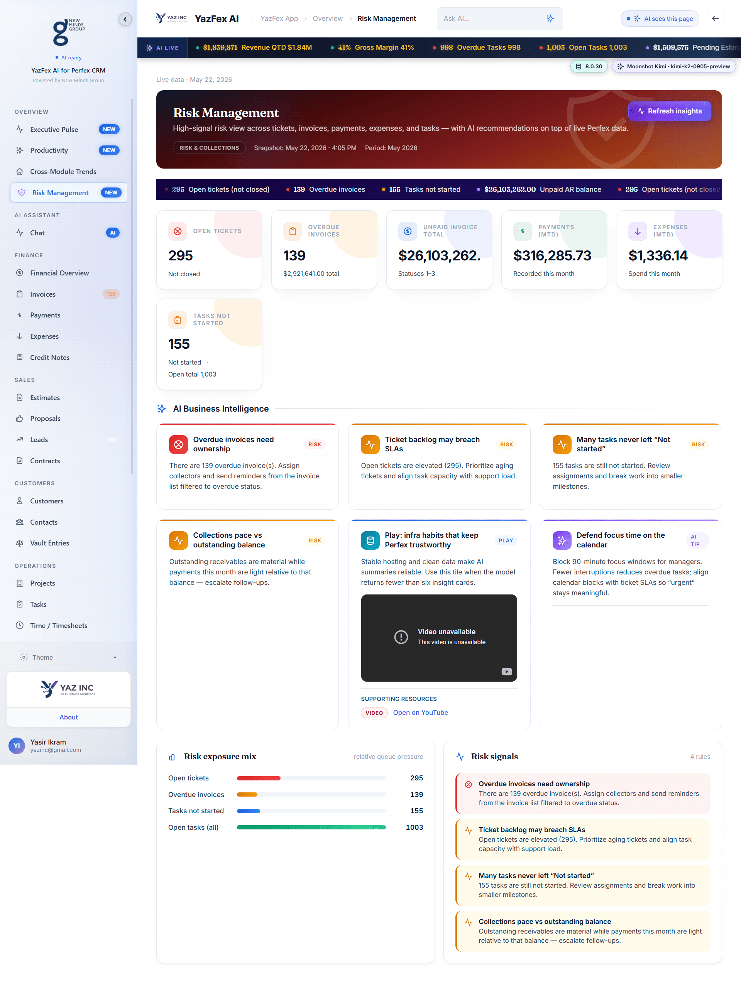Click the sparkle icon in Ask AI box
741x1003 pixels.
(550, 19)
